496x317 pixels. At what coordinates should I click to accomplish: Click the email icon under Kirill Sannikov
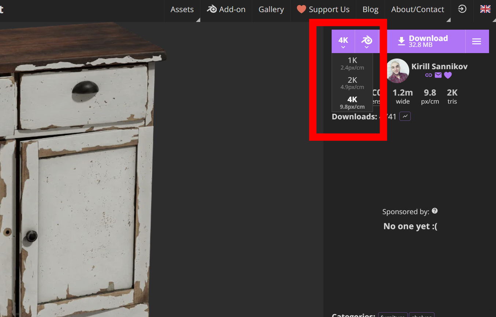coord(438,75)
